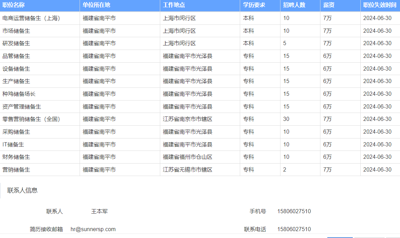
Task: Open the 市场储备生 position
Action: (16, 31)
